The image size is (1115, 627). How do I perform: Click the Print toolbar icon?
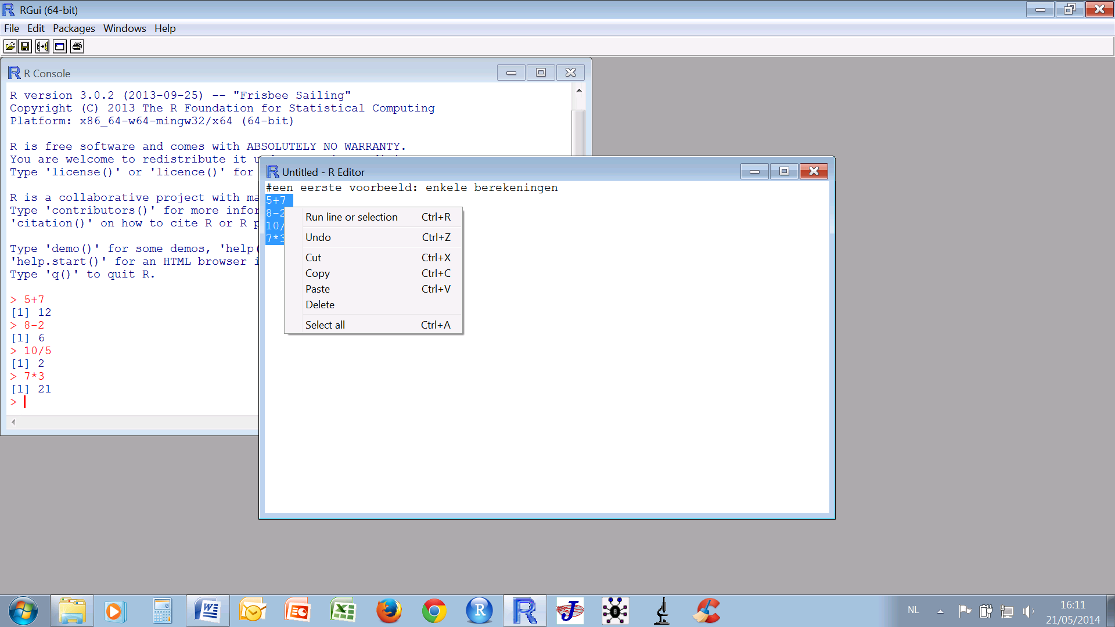point(77,46)
